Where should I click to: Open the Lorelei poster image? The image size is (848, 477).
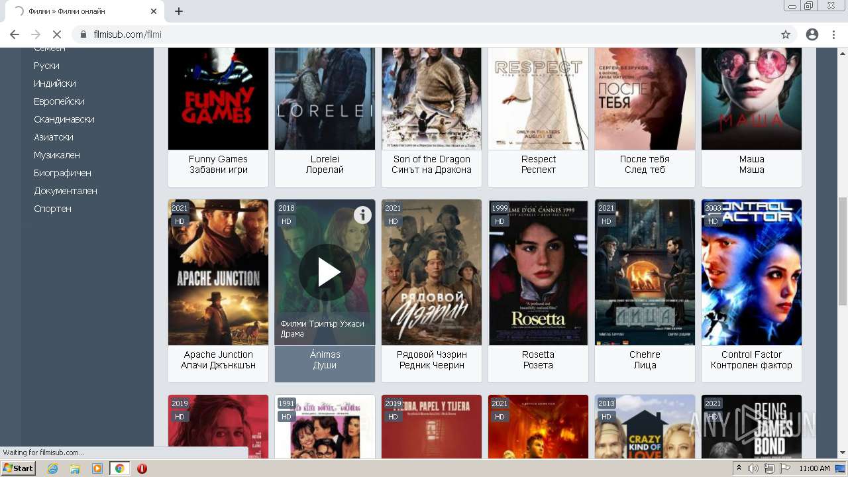pyautogui.click(x=325, y=99)
